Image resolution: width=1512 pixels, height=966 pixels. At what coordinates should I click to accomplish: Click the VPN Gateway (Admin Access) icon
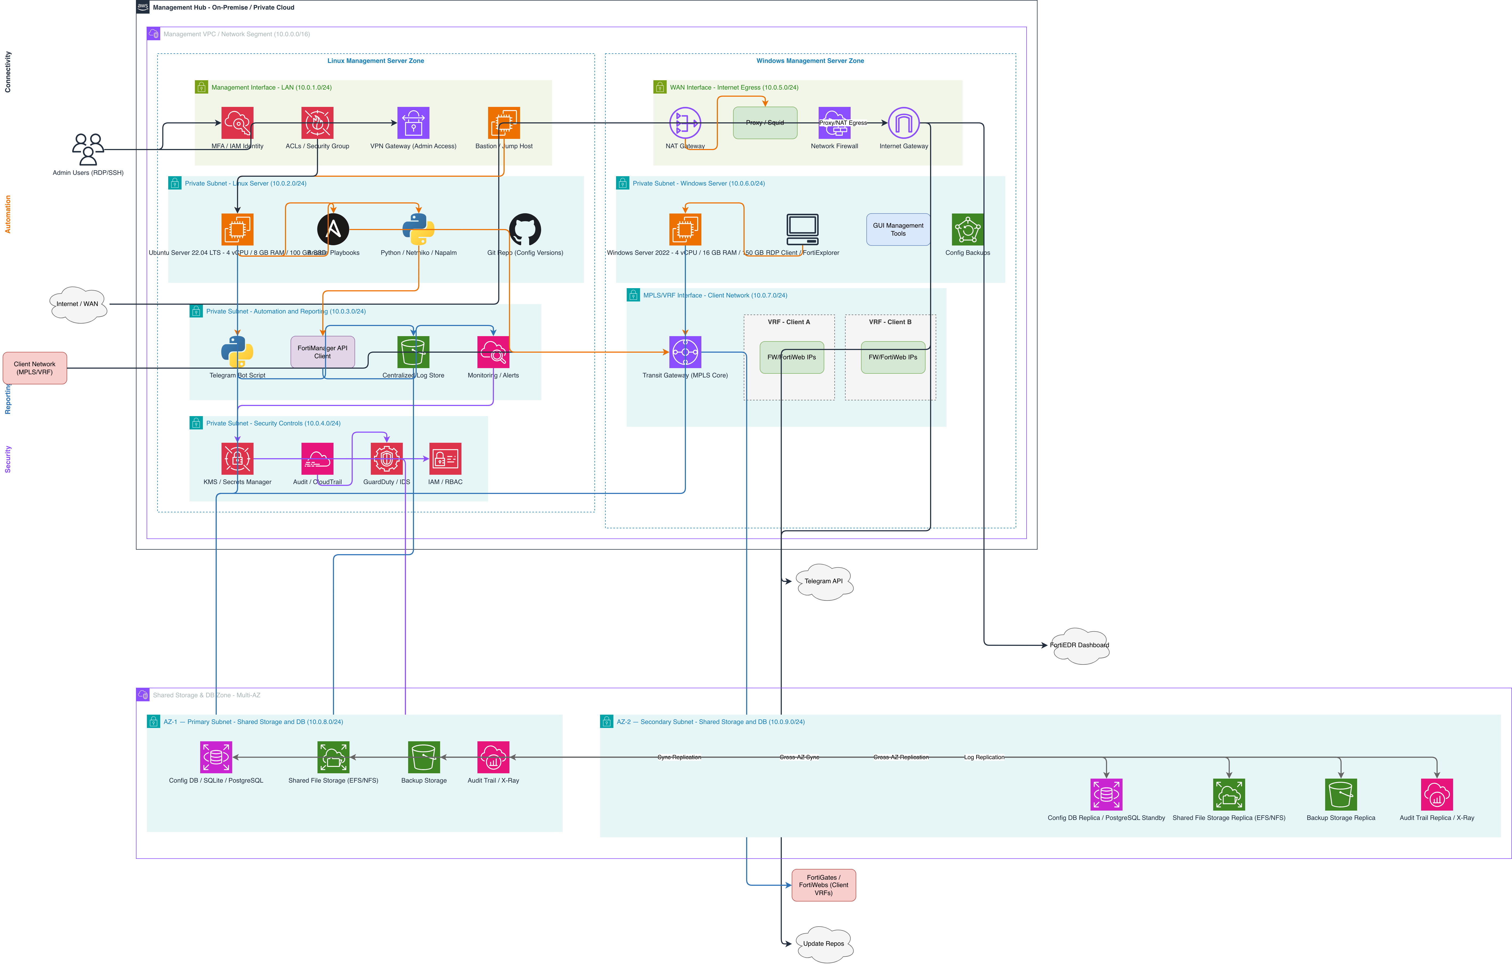(413, 123)
